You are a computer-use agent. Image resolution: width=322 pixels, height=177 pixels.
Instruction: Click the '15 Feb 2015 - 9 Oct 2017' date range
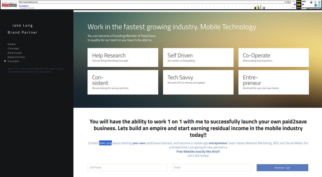coord(27,8)
